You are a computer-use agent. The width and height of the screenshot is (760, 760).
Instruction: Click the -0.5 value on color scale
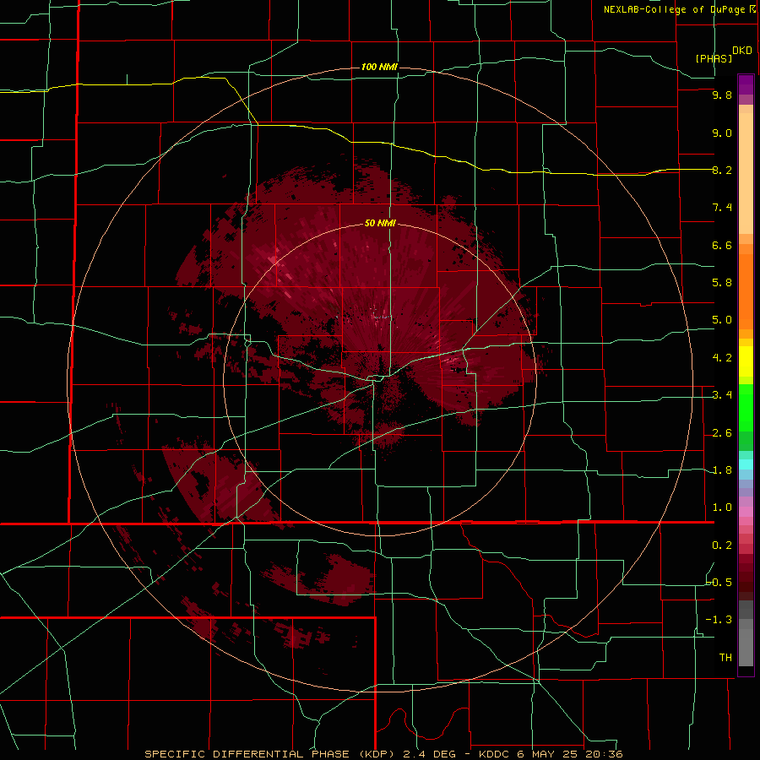point(719,583)
